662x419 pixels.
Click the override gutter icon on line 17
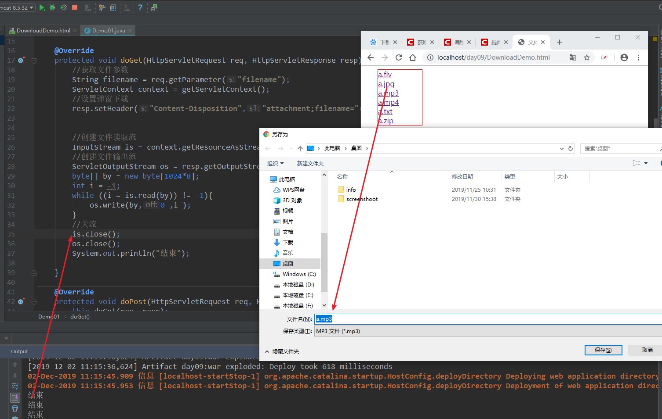click(21, 60)
